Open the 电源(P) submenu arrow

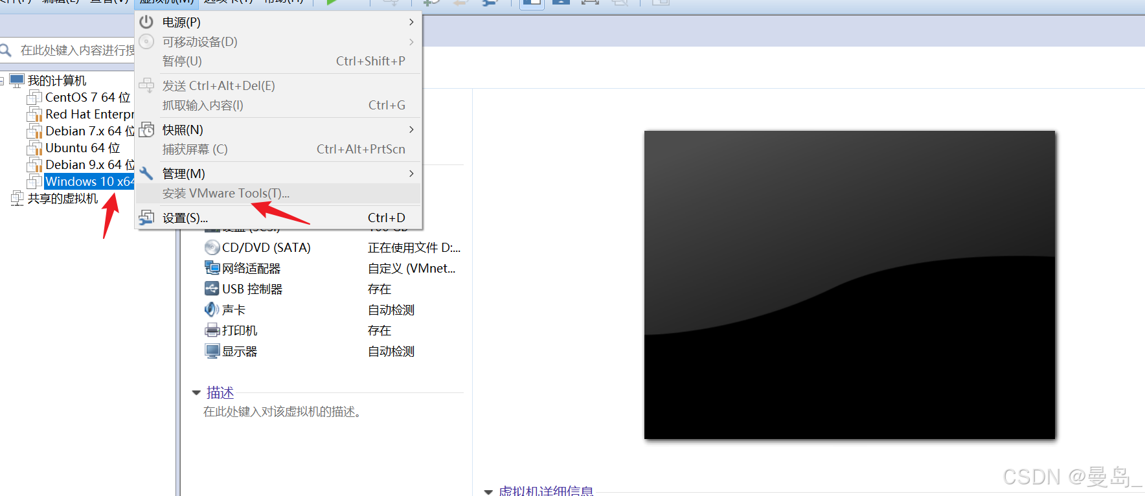click(x=411, y=22)
